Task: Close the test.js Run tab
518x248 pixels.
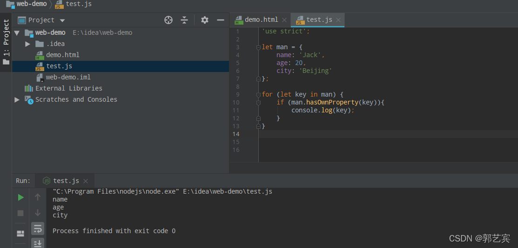Action: click(86, 181)
